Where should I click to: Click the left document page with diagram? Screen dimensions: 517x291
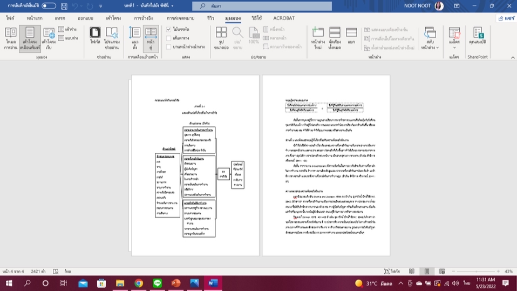[x=195, y=165]
